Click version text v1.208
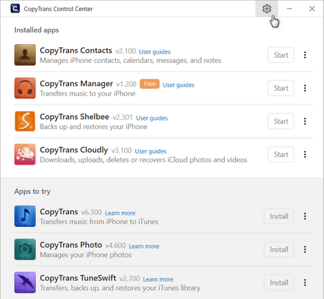This screenshot has height=299, width=324. coord(126,84)
